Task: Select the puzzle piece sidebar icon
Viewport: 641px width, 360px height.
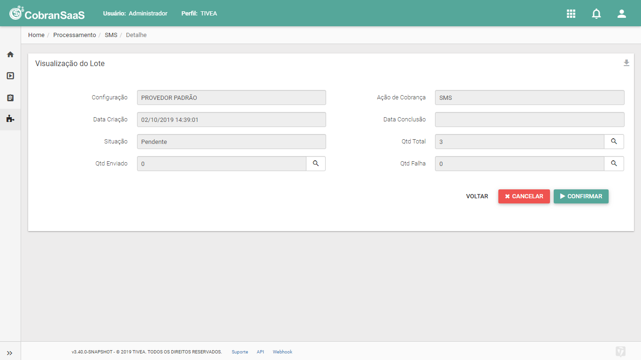Action: tap(10, 119)
